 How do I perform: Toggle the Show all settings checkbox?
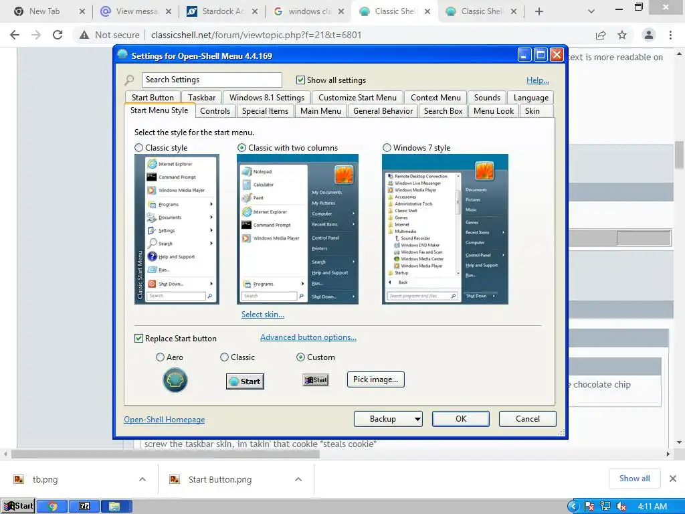tap(300, 80)
